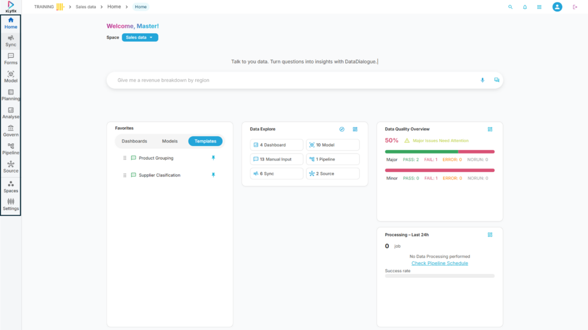
Task: Open the Pipeline sidebar icon
Action: point(11,149)
